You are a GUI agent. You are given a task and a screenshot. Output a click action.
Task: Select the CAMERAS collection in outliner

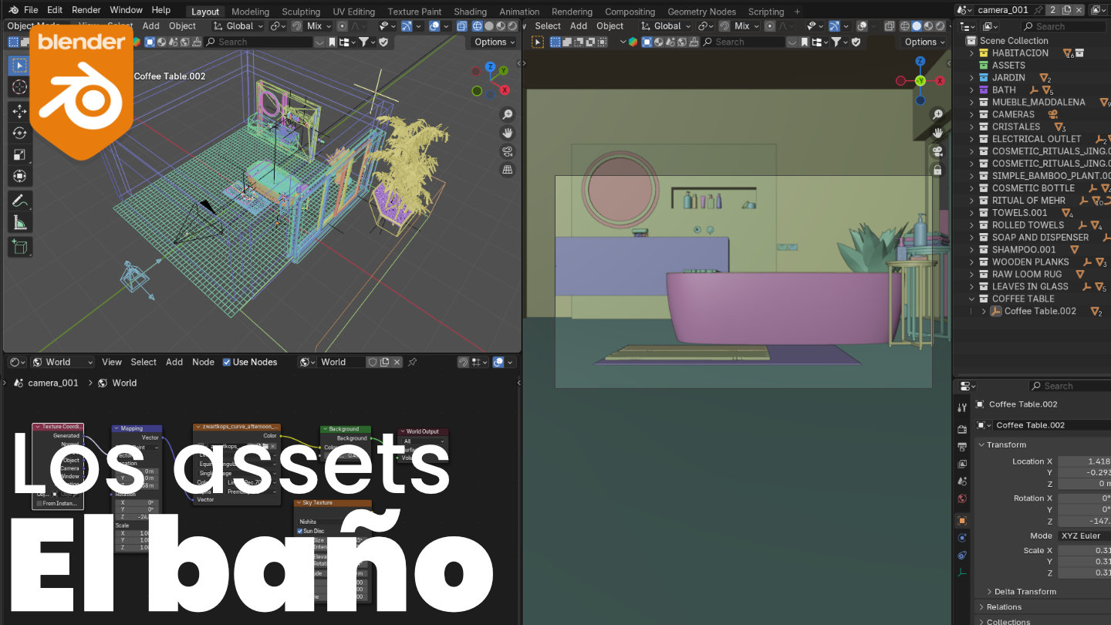(x=1013, y=114)
